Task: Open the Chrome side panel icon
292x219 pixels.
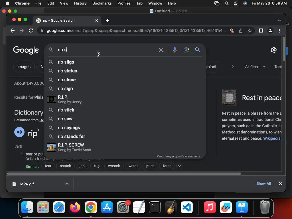Action: pos(261,31)
